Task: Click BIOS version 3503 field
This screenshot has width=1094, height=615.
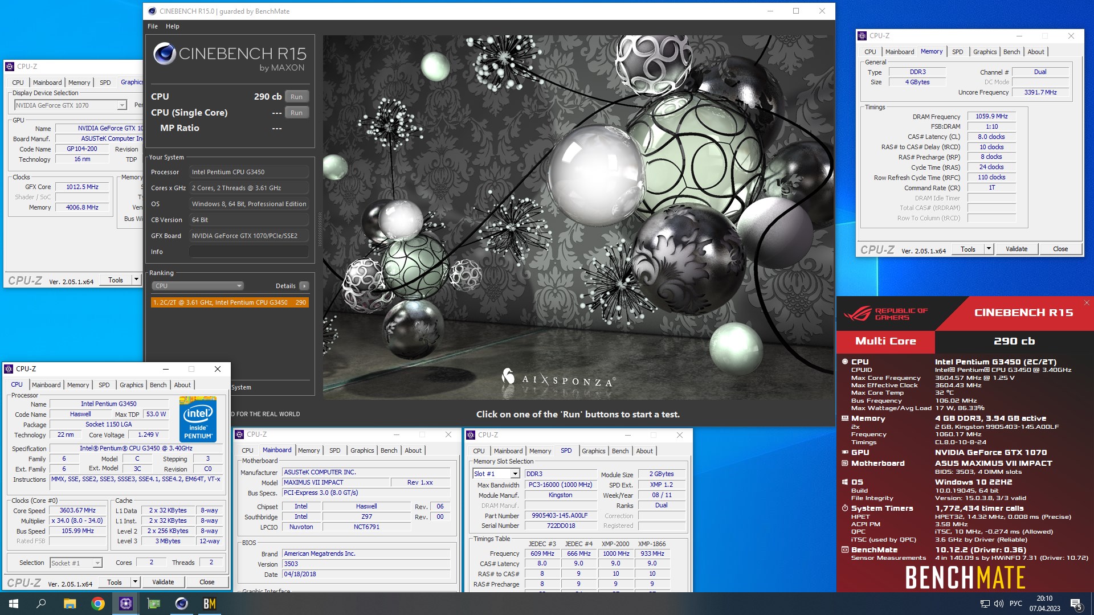Action: click(367, 564)
